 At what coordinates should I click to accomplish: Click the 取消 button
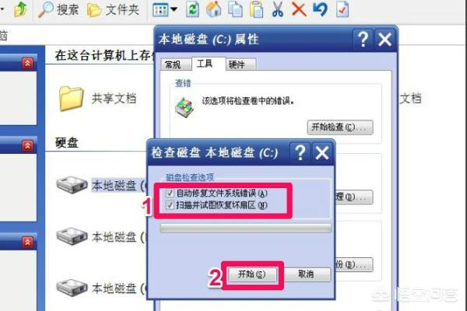[307, 274]
